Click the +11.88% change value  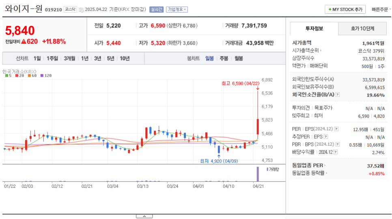(54, 41)
